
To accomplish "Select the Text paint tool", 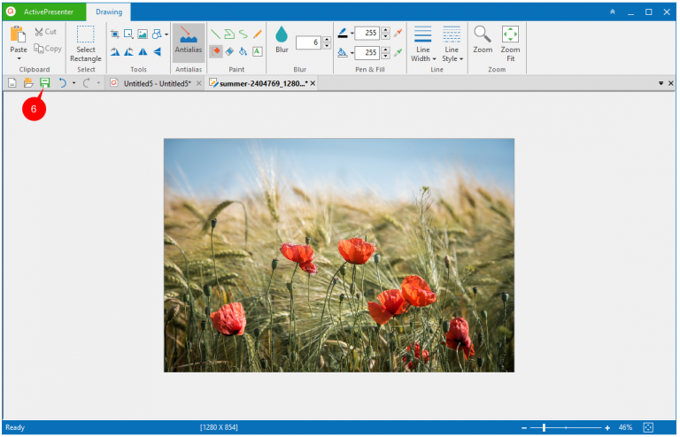I will pyautogui.click(x=257, y=51).
